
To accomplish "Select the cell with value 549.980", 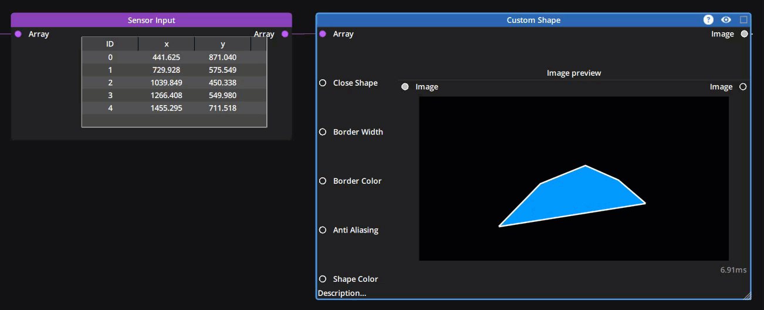I will tap(223, 95).
